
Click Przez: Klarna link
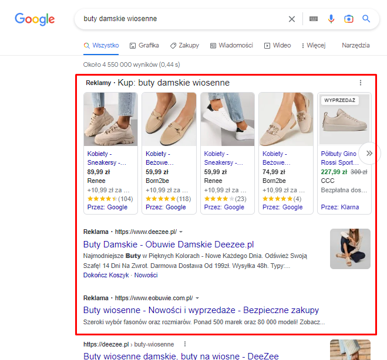pos(340,207)
